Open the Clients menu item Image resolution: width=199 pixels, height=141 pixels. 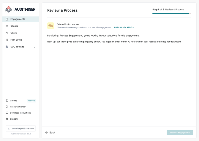[14, 26]
